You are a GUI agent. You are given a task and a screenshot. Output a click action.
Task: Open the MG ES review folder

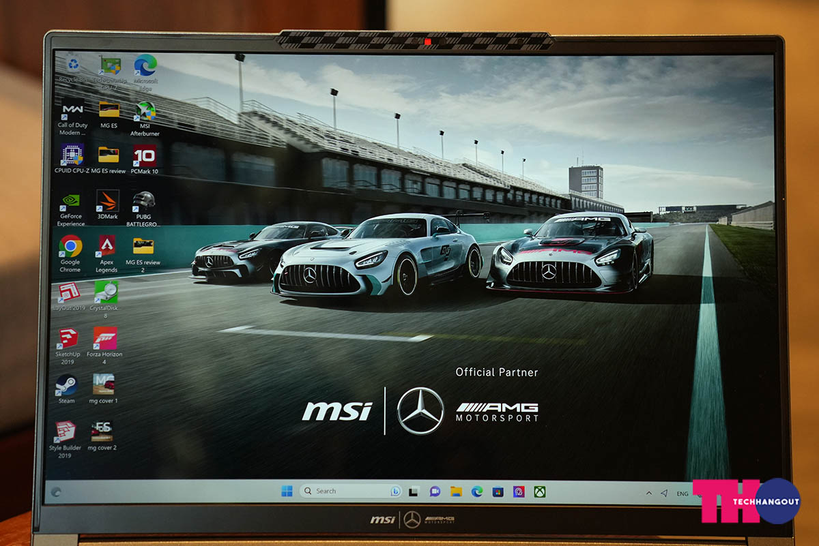[x=109, y=159]
